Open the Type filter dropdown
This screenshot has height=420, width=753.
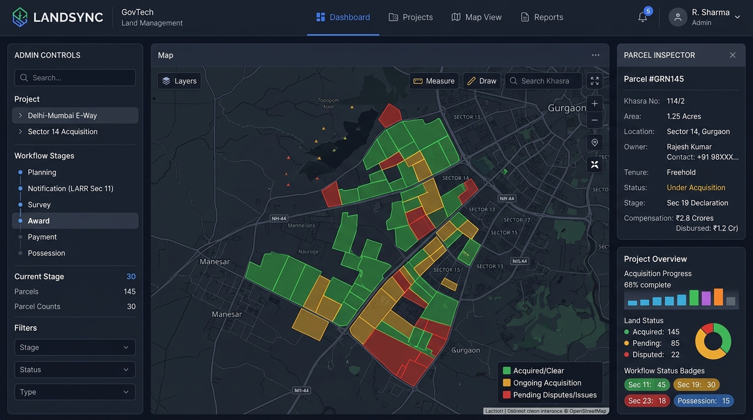pos(75,392)
